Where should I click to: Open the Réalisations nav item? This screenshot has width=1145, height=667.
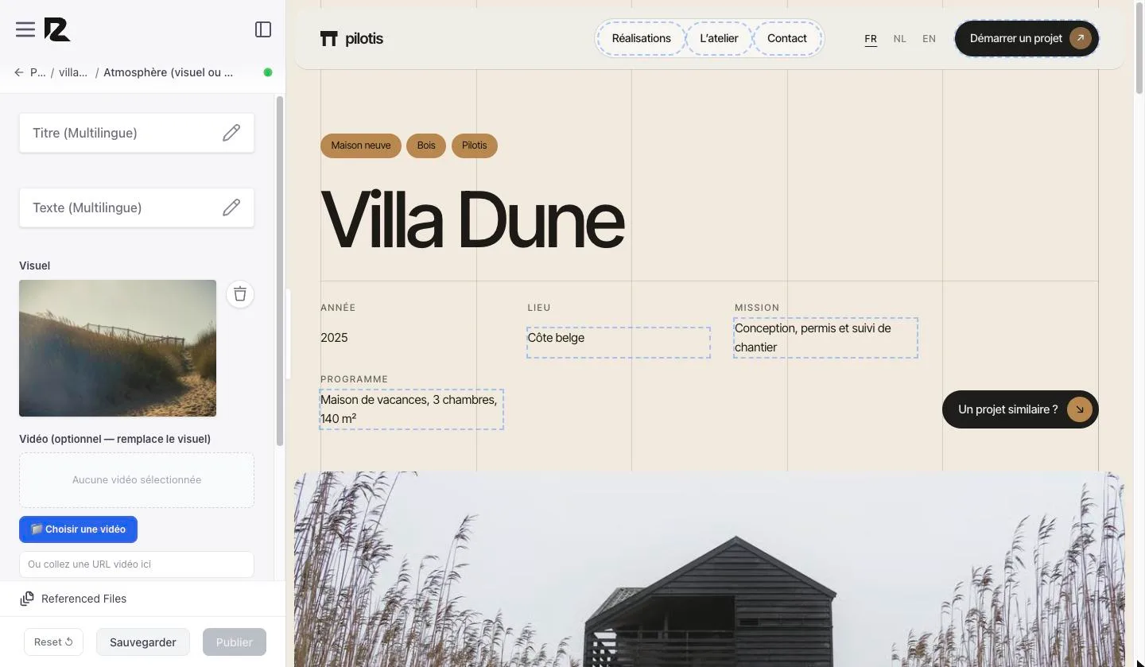(642, 38)
